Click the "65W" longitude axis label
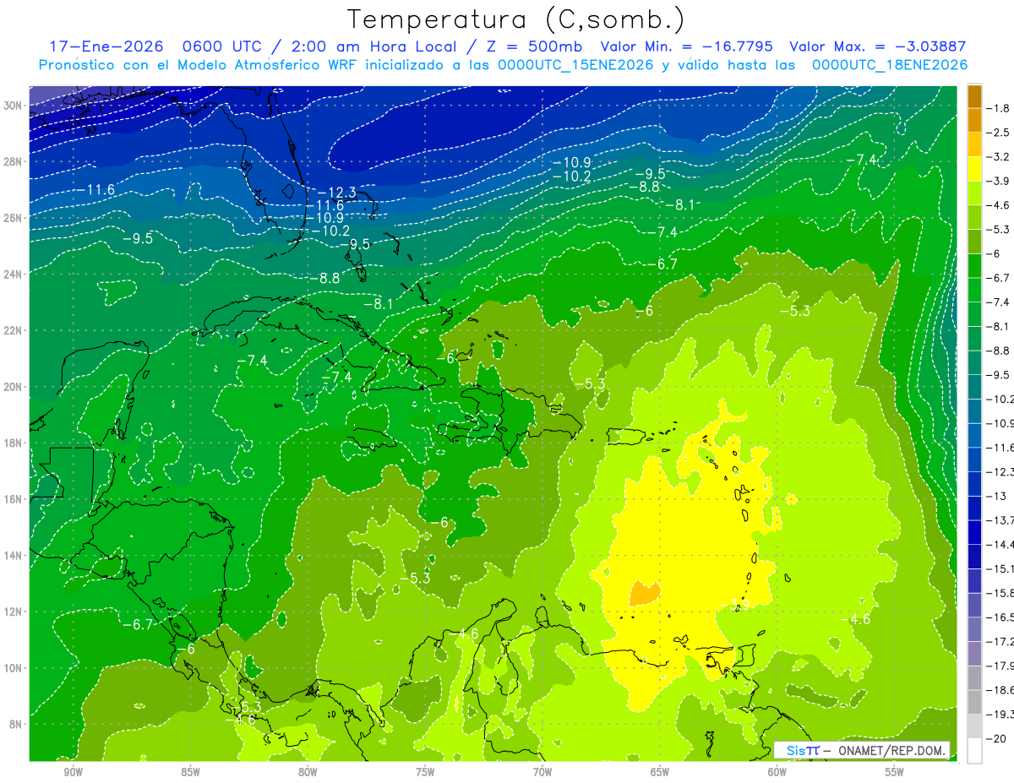This screenshot has height=783, width=1014. coord(660,771)
